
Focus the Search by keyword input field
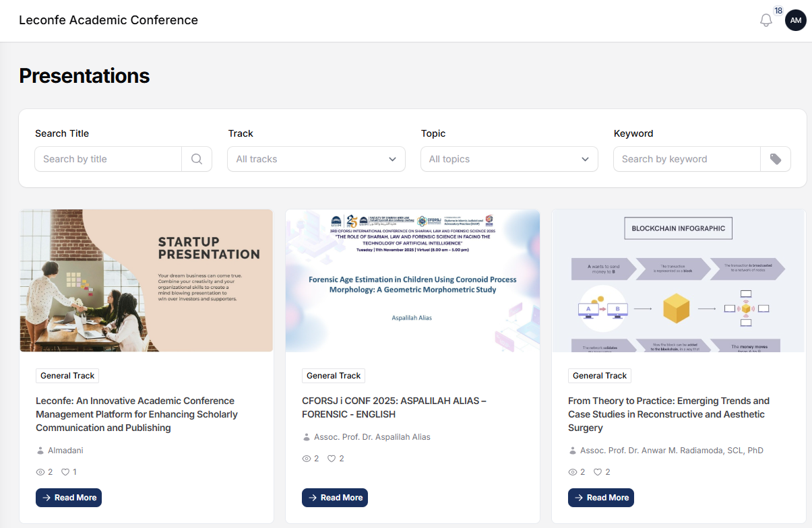tap(687, 159)
